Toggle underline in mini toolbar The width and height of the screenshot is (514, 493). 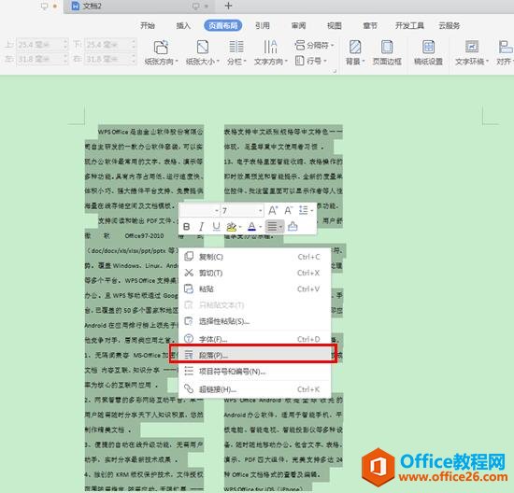(x=217, y=226)
